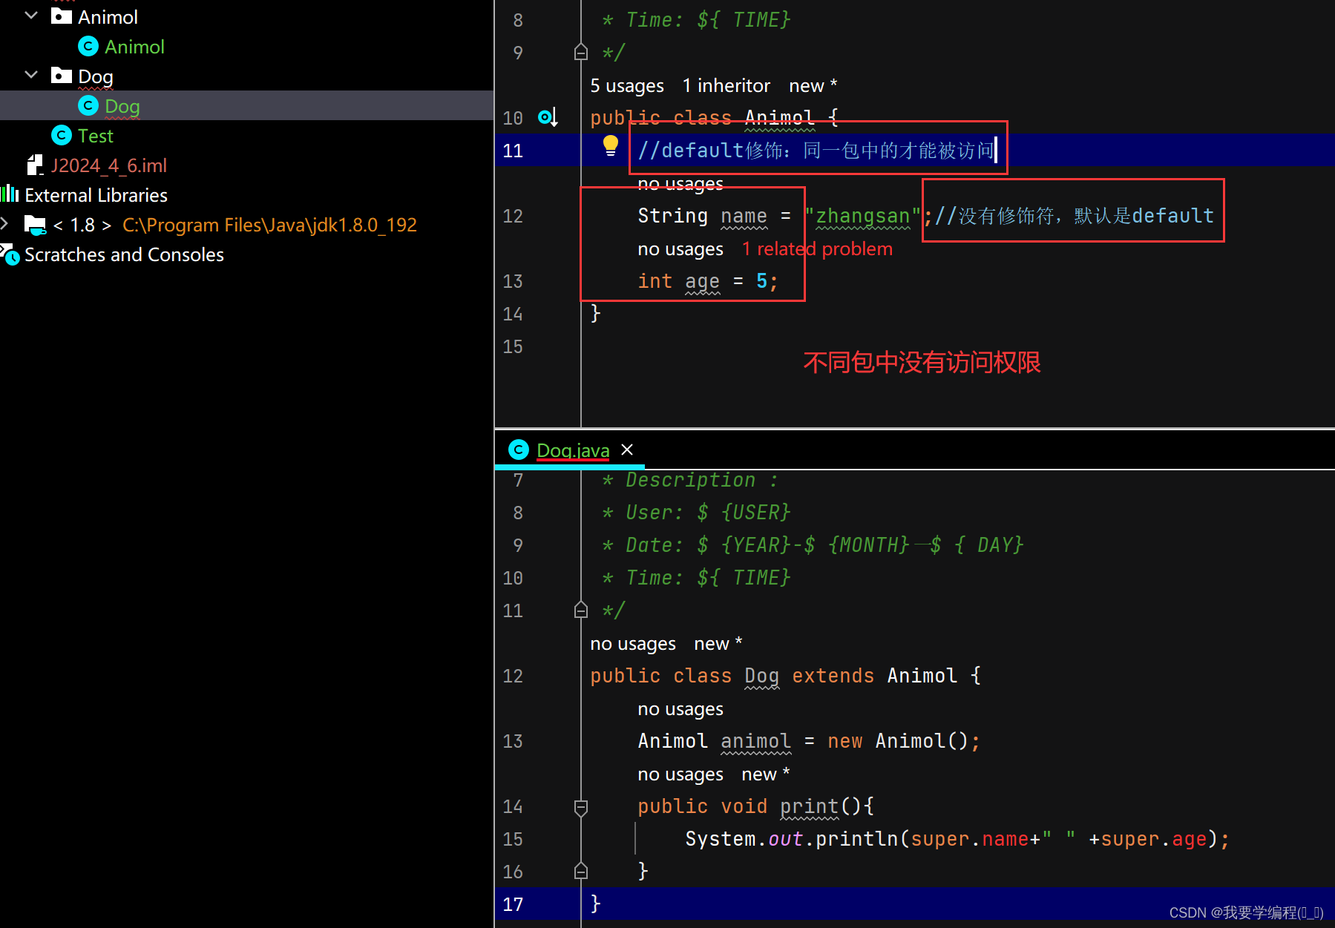
Task: Click the Scratches and Consoles icon
Action: [x=10, y=254]
